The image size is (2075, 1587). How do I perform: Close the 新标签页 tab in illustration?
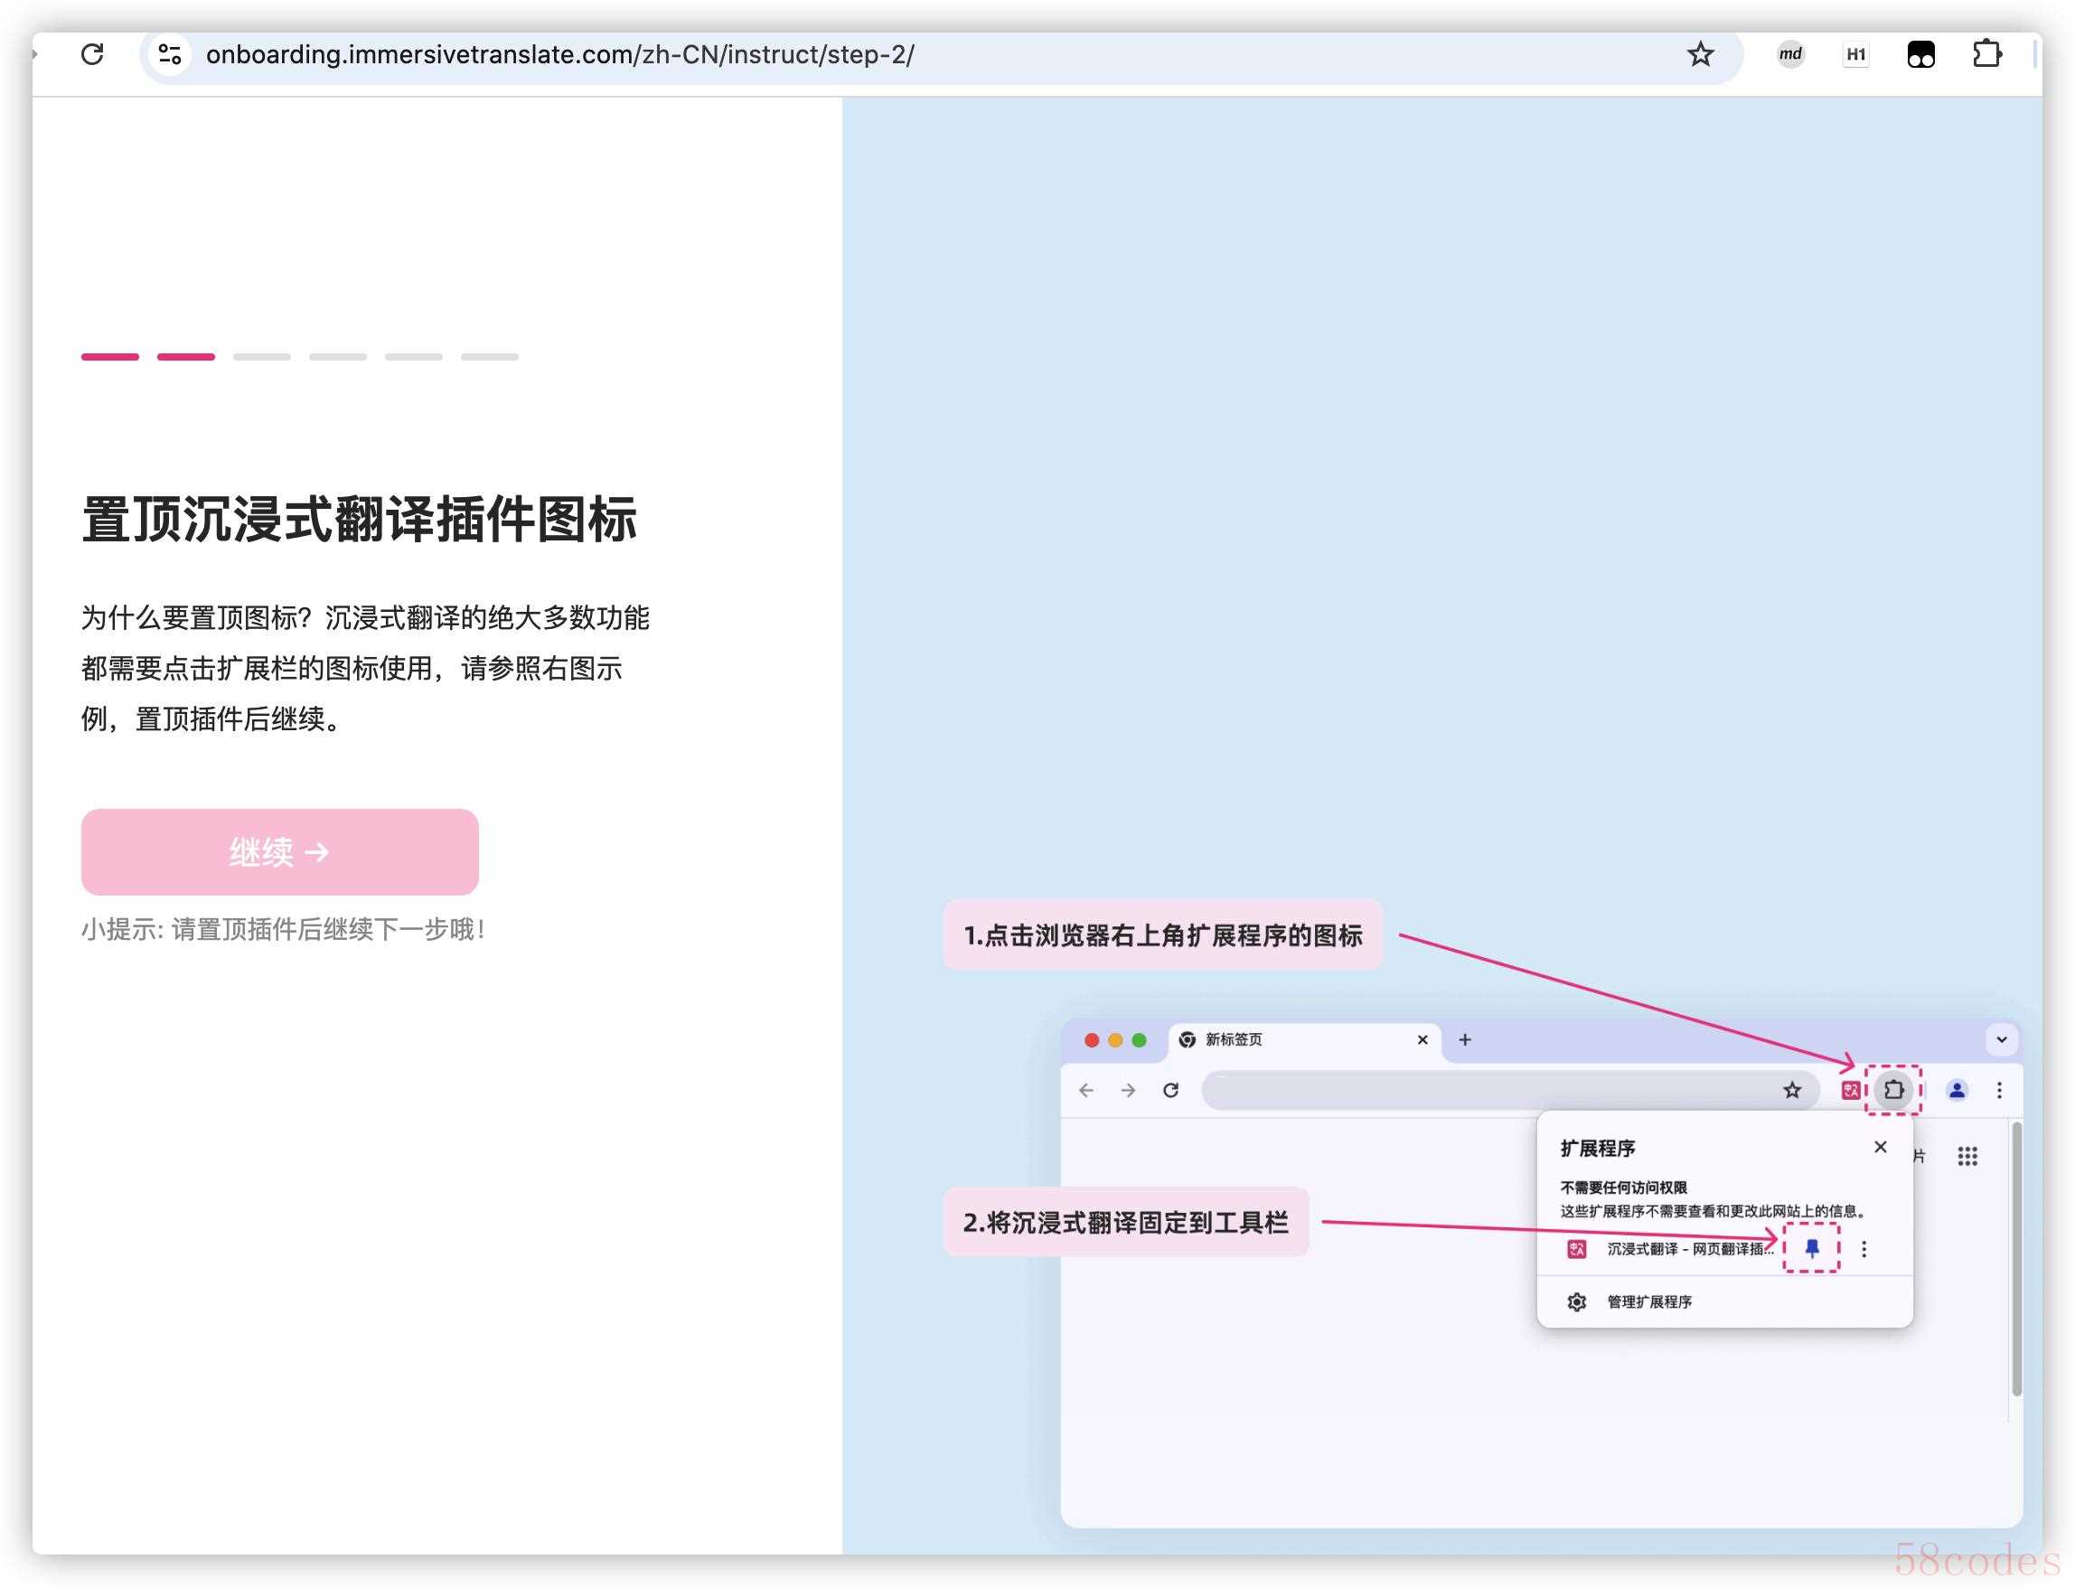point(1422,1040)
